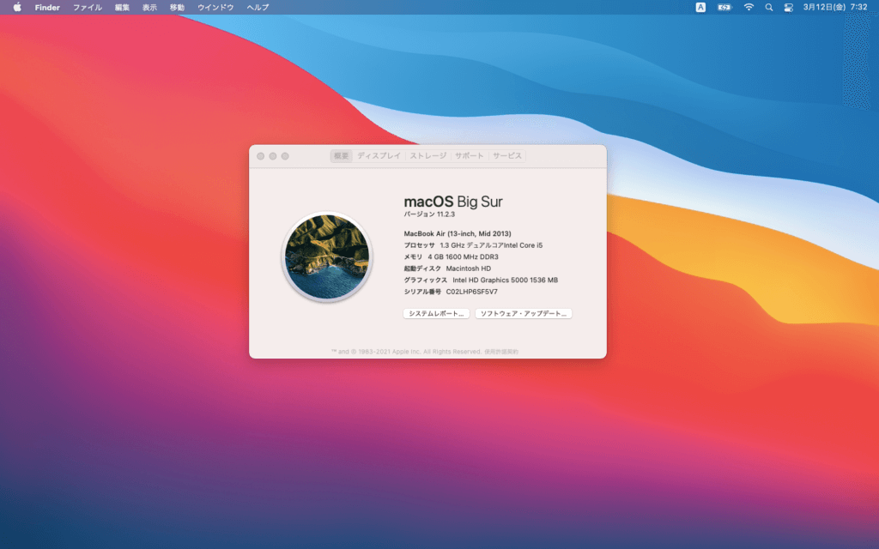Image resolution: width=879 pixels, height=549 pixels.
Task: Click the ソフトウェア・アップデート button
Action: pyautogui.click(x=524, y=314)
